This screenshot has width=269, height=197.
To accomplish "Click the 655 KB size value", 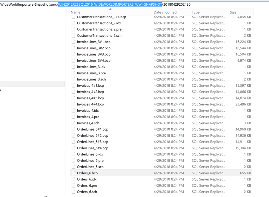I will 245,173.
